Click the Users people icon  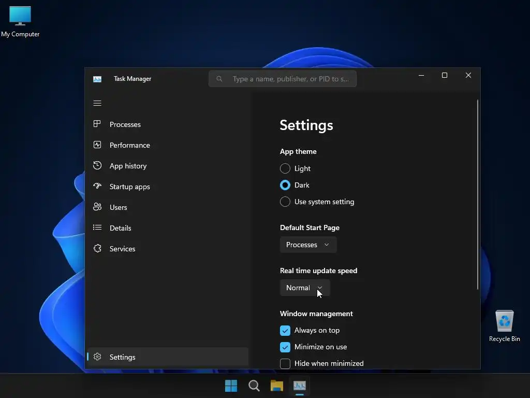97,207
